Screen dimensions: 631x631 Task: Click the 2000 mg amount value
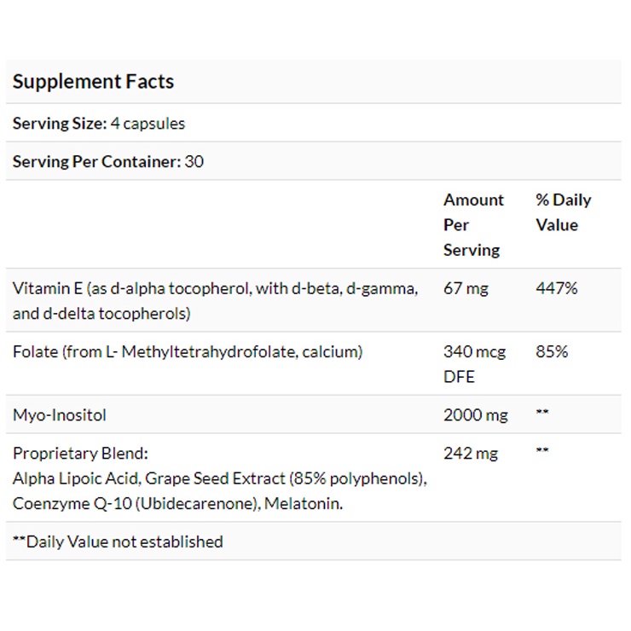coord(475,415)
